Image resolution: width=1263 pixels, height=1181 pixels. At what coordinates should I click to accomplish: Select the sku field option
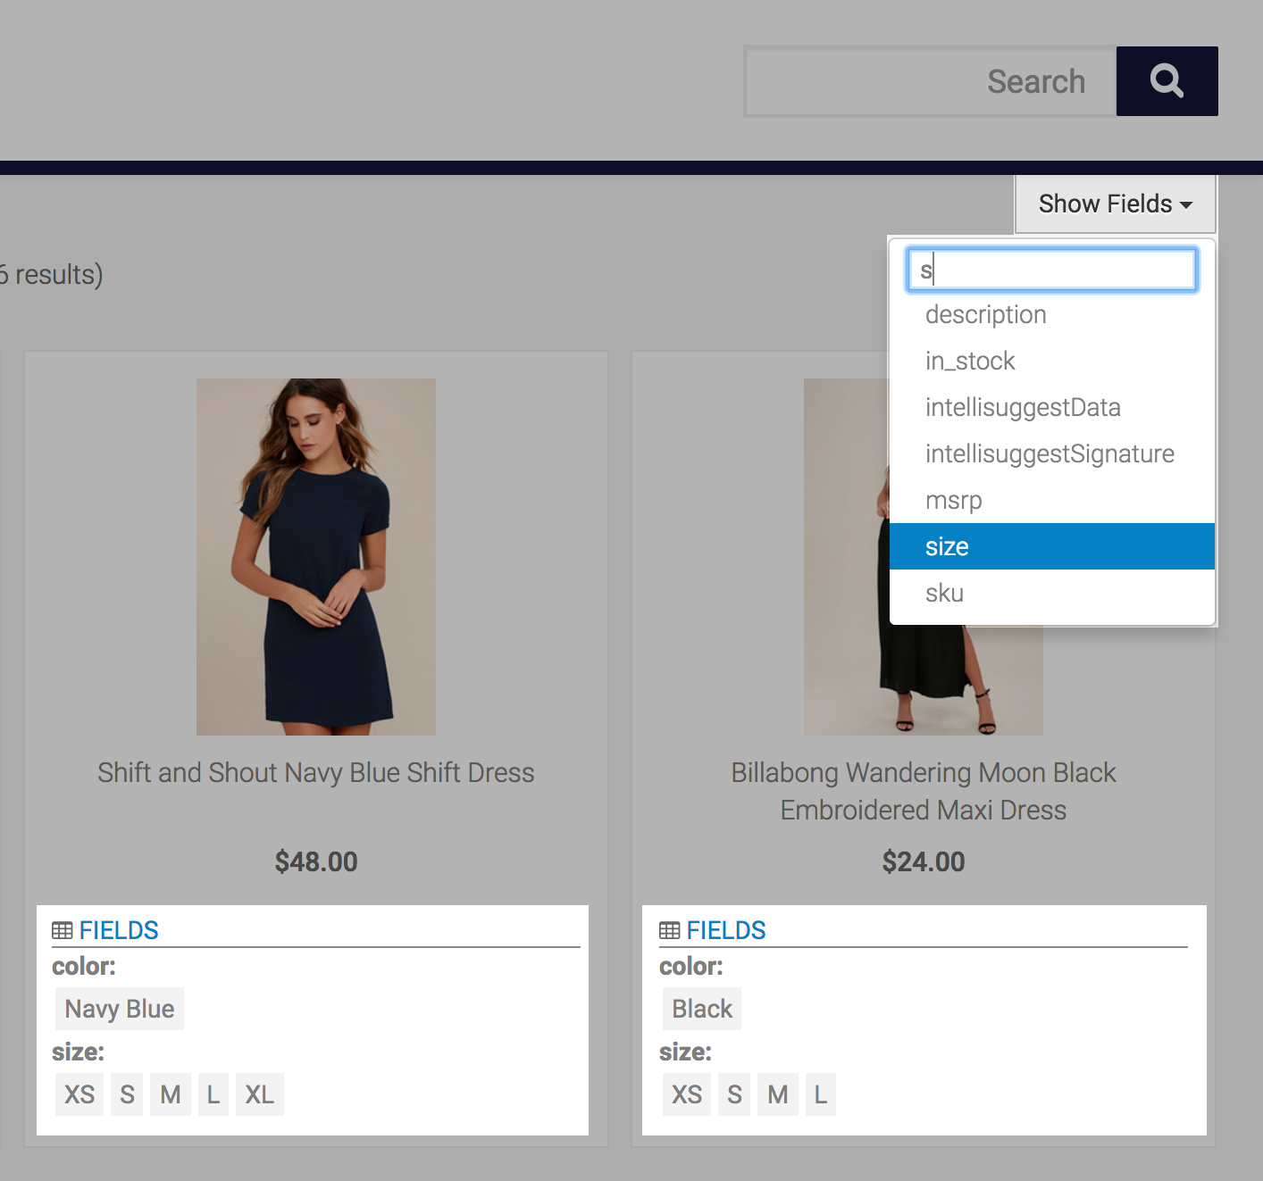944,593
